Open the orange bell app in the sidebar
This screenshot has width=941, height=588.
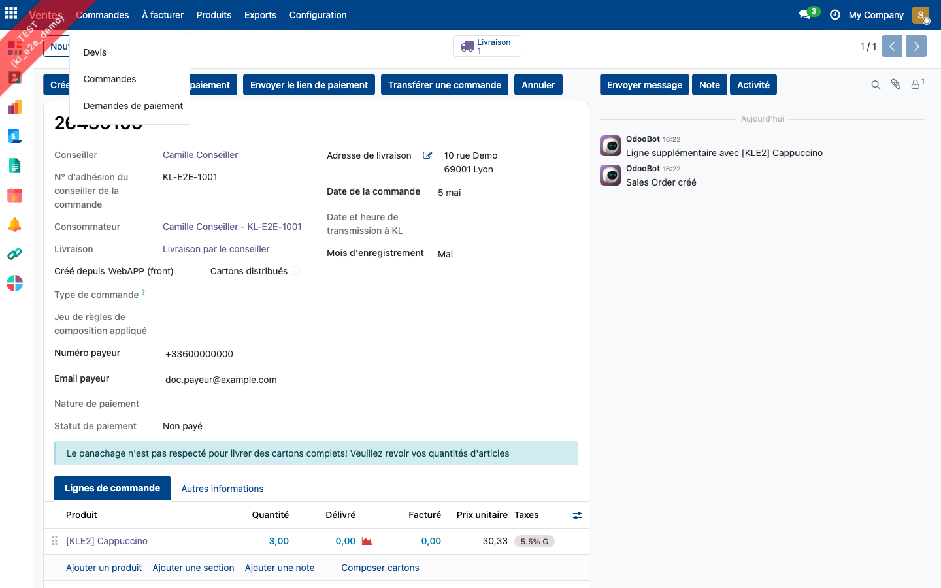(x=14, y=225)
